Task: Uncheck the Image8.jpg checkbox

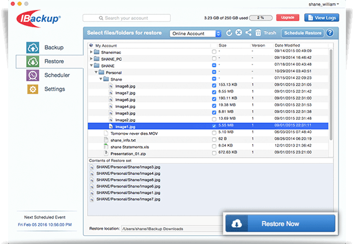Action: (x=214, y=85)
